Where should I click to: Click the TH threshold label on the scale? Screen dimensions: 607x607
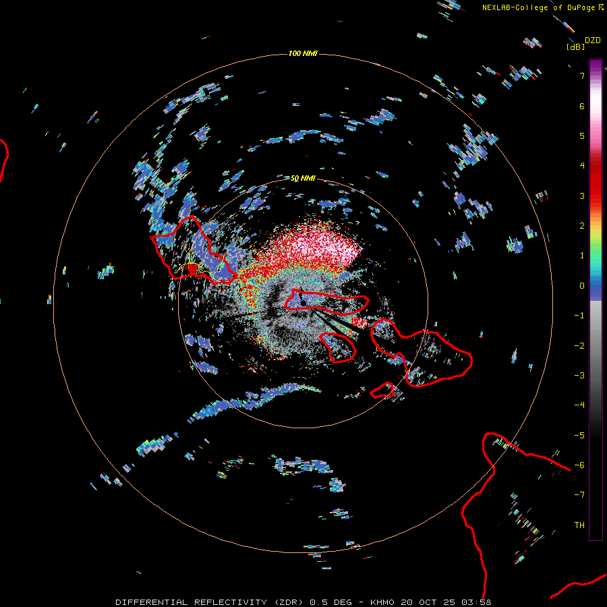point(579,525)
